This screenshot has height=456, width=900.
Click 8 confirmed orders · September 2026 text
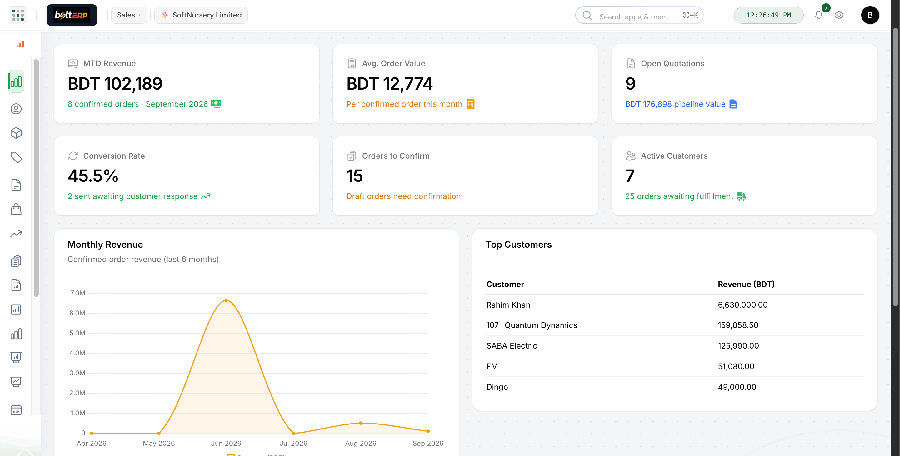point(137,104)
